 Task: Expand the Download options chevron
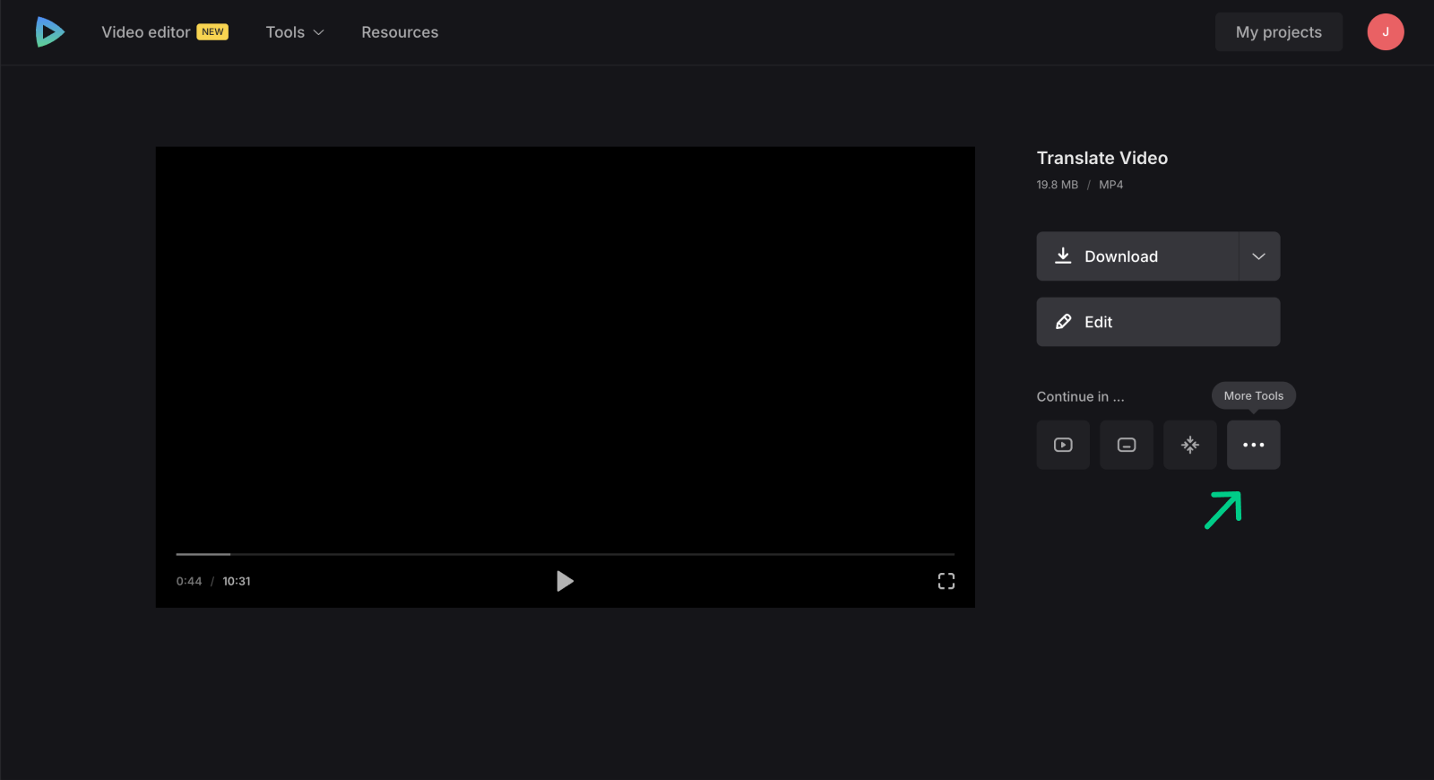[x=1259, y=256]
